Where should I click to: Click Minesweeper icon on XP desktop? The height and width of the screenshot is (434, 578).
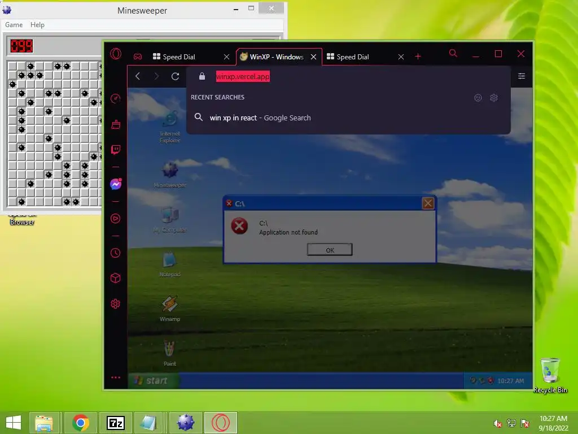point(170,175)
